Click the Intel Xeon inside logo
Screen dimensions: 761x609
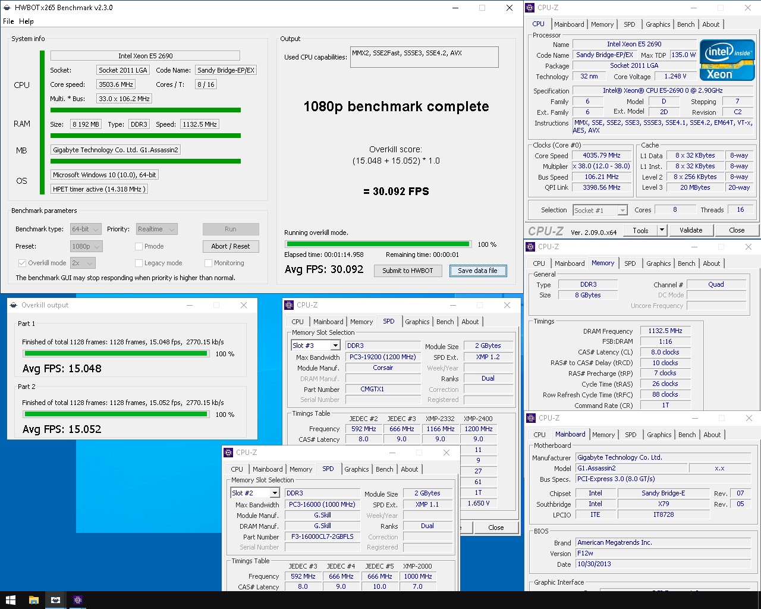727,59
